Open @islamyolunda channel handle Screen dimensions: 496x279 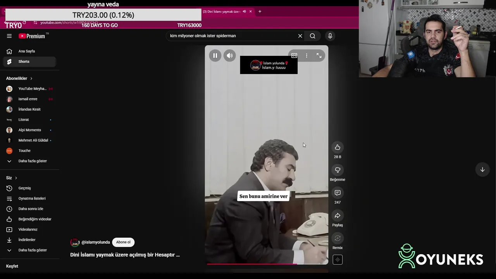coord(95,242)
